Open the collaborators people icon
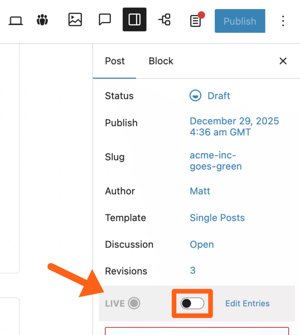The image size is (300, 335). pos(43,20)
